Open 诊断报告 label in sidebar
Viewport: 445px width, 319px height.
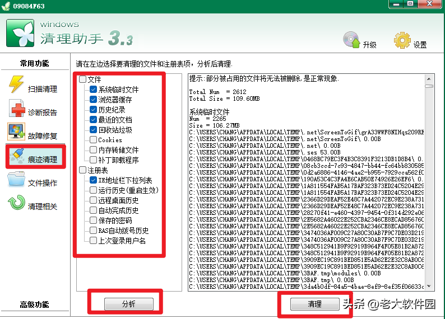(x=43, y=112)
